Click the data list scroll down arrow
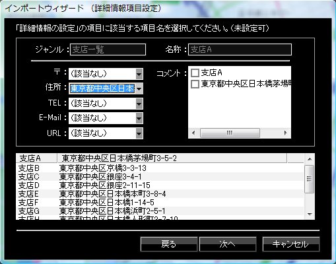Screen dimensions: 336x264 (310, 214)
